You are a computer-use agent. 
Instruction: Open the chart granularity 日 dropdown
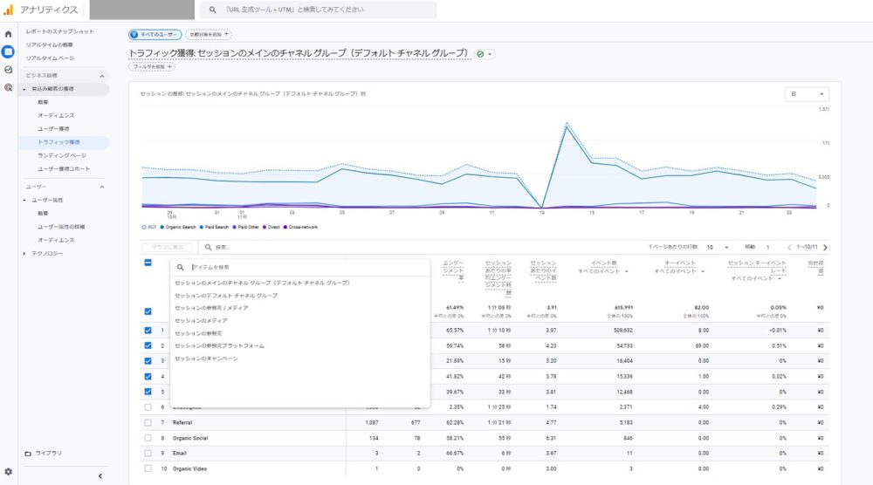pyautogui.click(x=807, y=94)
